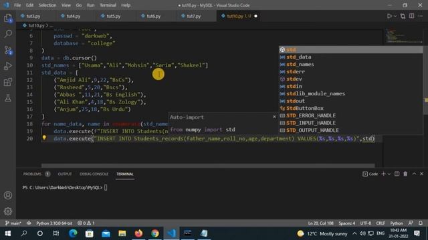Image resolution: width=428 pixels, height=240 pixels.
Task: Open the Manage gear icon
Action: pyautogui.click(x=8, y=211)
